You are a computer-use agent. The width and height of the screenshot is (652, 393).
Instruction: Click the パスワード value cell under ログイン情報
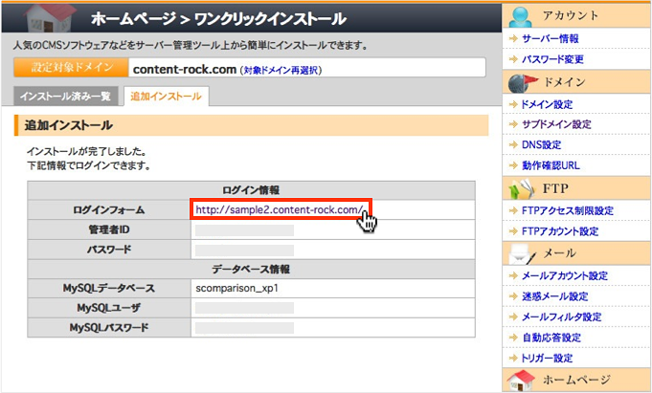pyautogui.click(x=333, y=250)
